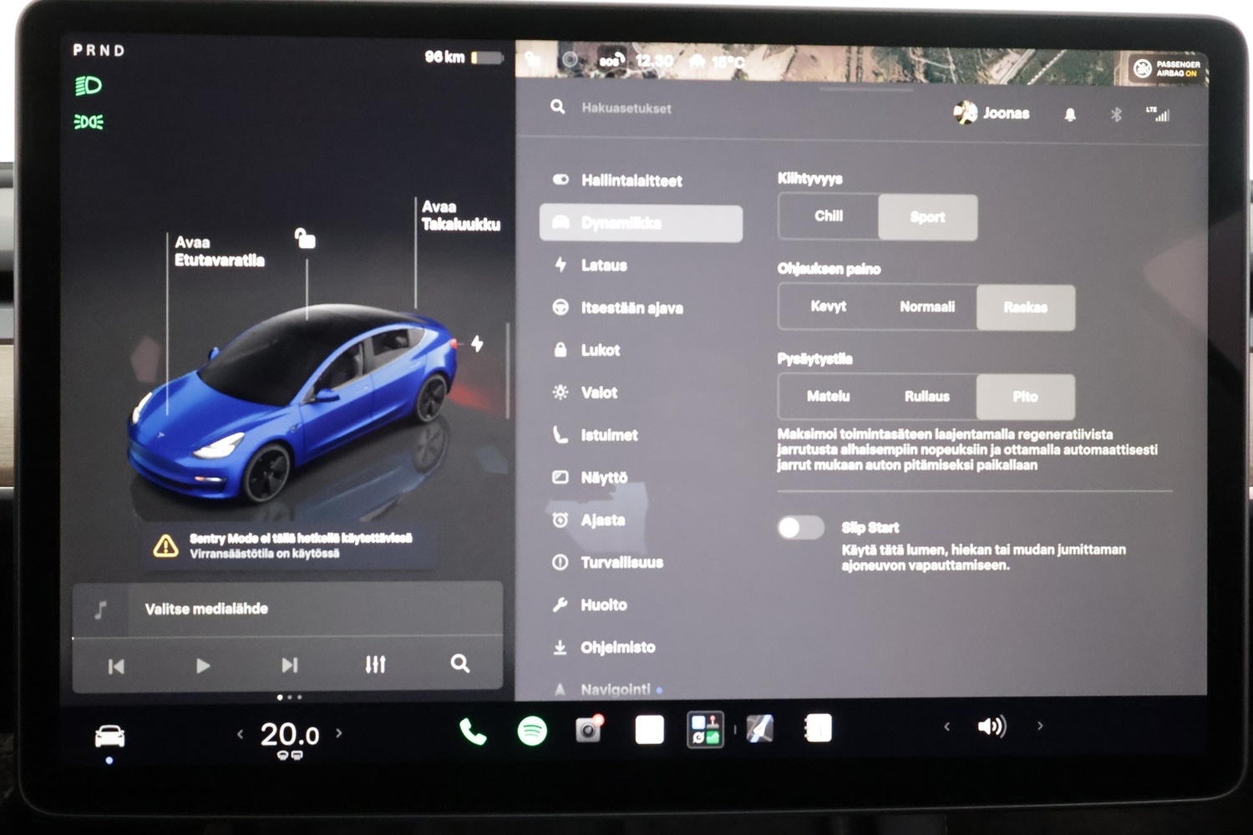Image resolution: width=1253 pixels, height=835 pixels.
Task: Open Itsestään ajava settings
Action: point(641,308)
